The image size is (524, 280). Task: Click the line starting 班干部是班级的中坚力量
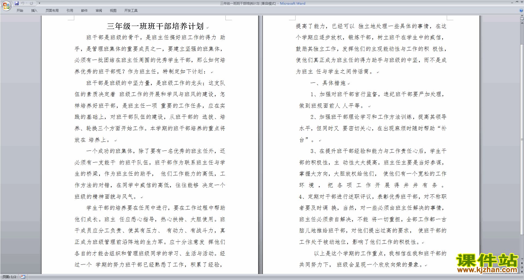(x=156, y=83)
